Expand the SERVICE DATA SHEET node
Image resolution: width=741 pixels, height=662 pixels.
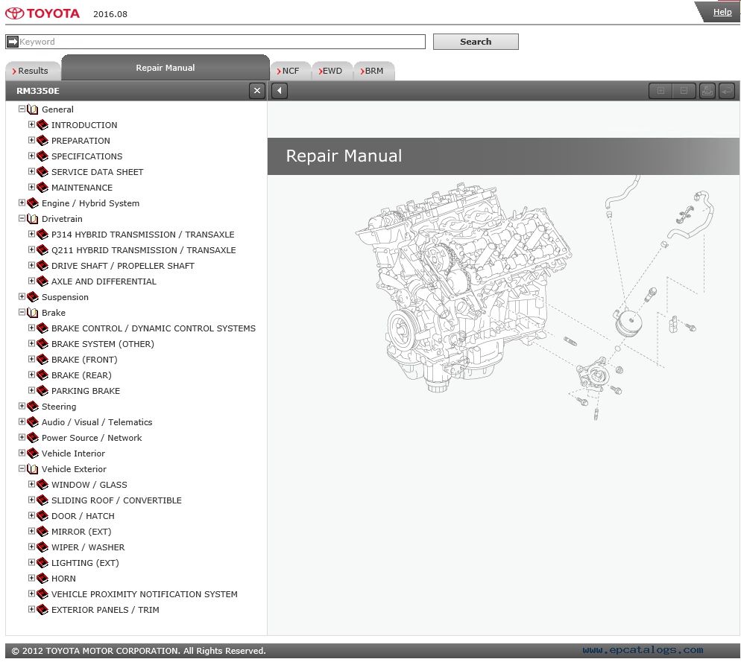(31, 171)
